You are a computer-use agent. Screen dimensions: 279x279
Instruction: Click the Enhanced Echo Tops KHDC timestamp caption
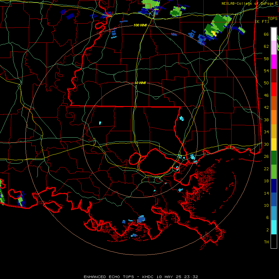point(141,277)
